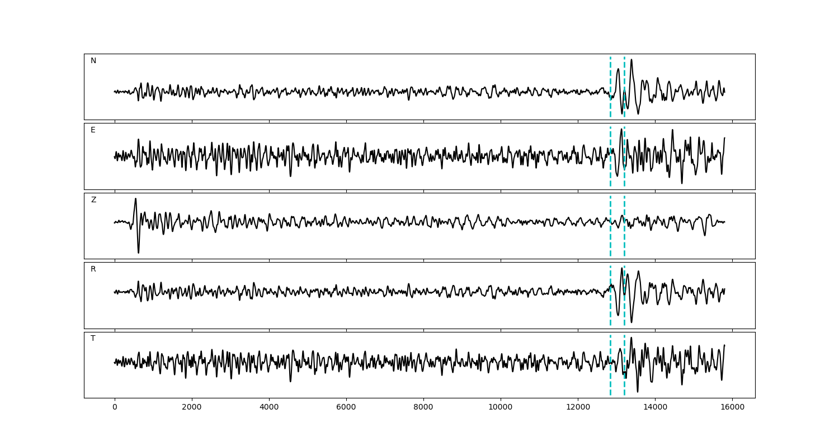
Task: Click the N component label
Action: click(93, 61)
